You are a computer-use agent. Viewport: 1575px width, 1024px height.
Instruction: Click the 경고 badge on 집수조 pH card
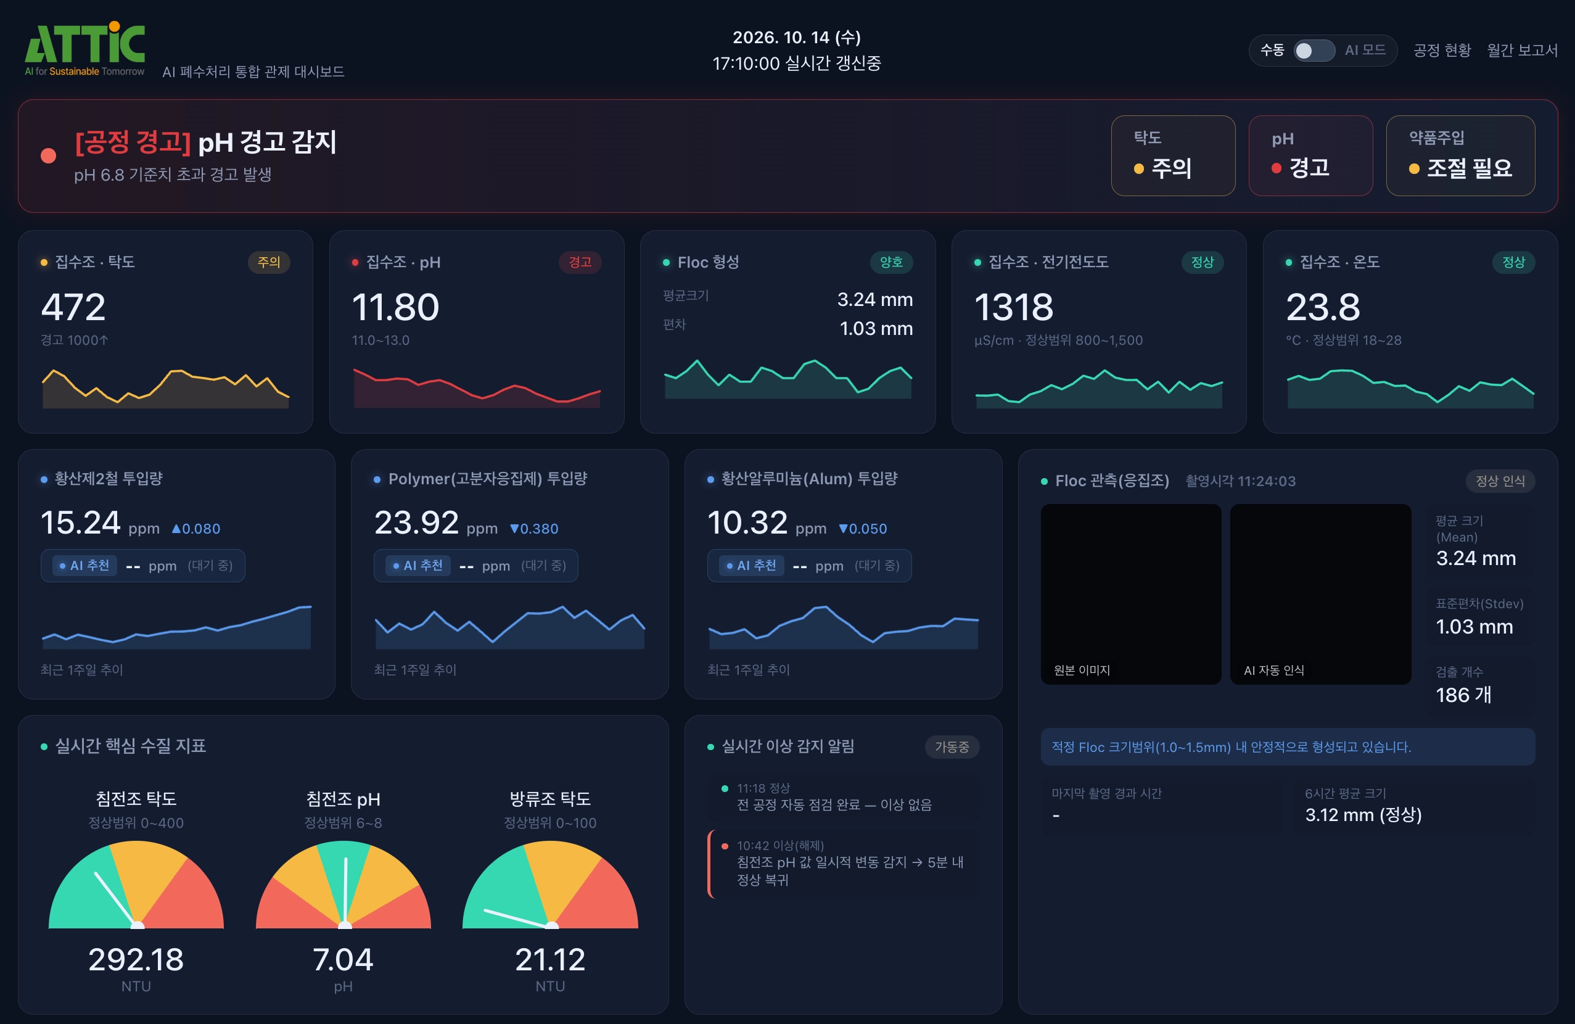click(x=580, y=262)
